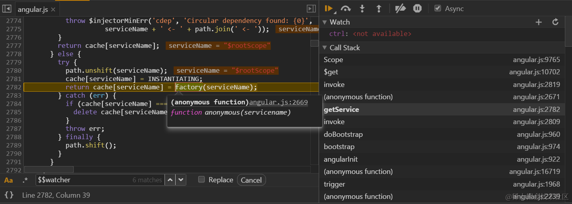Image resolution: width=572 pixels, height=204 pixels.
Task: Select anonymous function frame at angular.js:2671
Action: pos(442,97)
